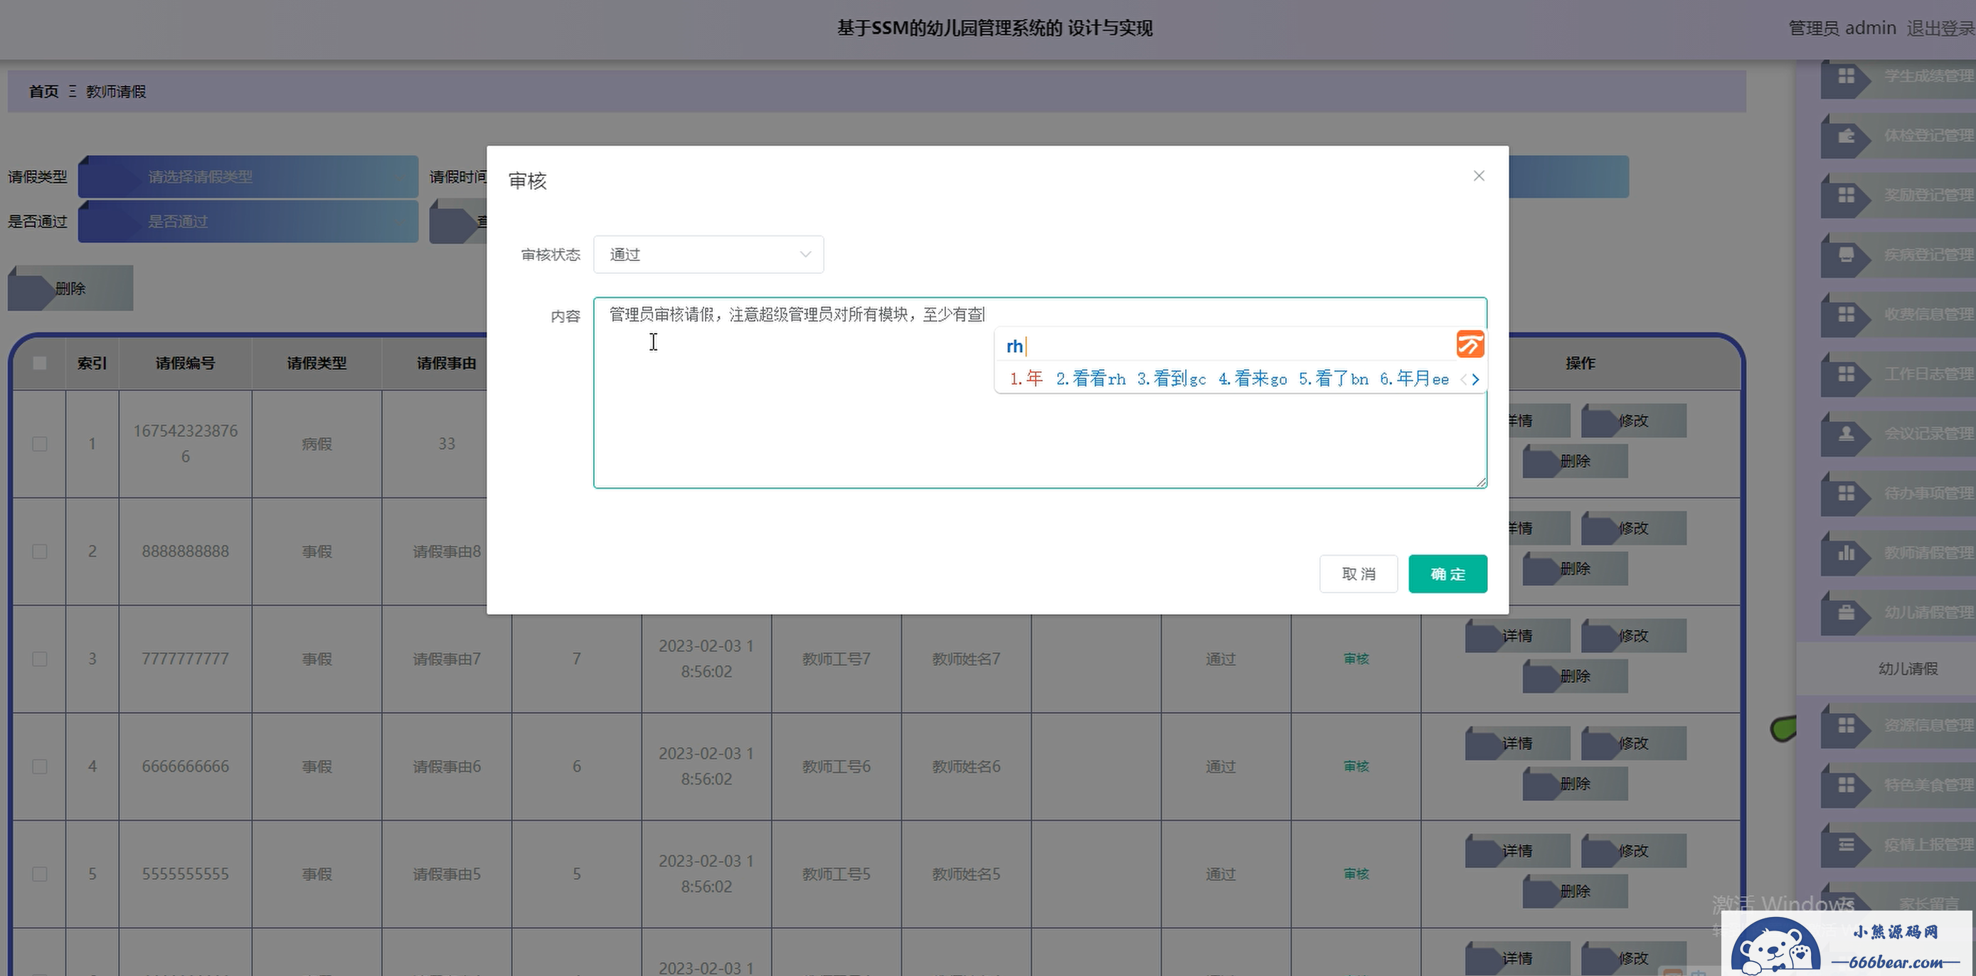The image size is (1976, 976).
Task: Click the 特色美食管理 grid icon
Action: (x=1846, y=785)
